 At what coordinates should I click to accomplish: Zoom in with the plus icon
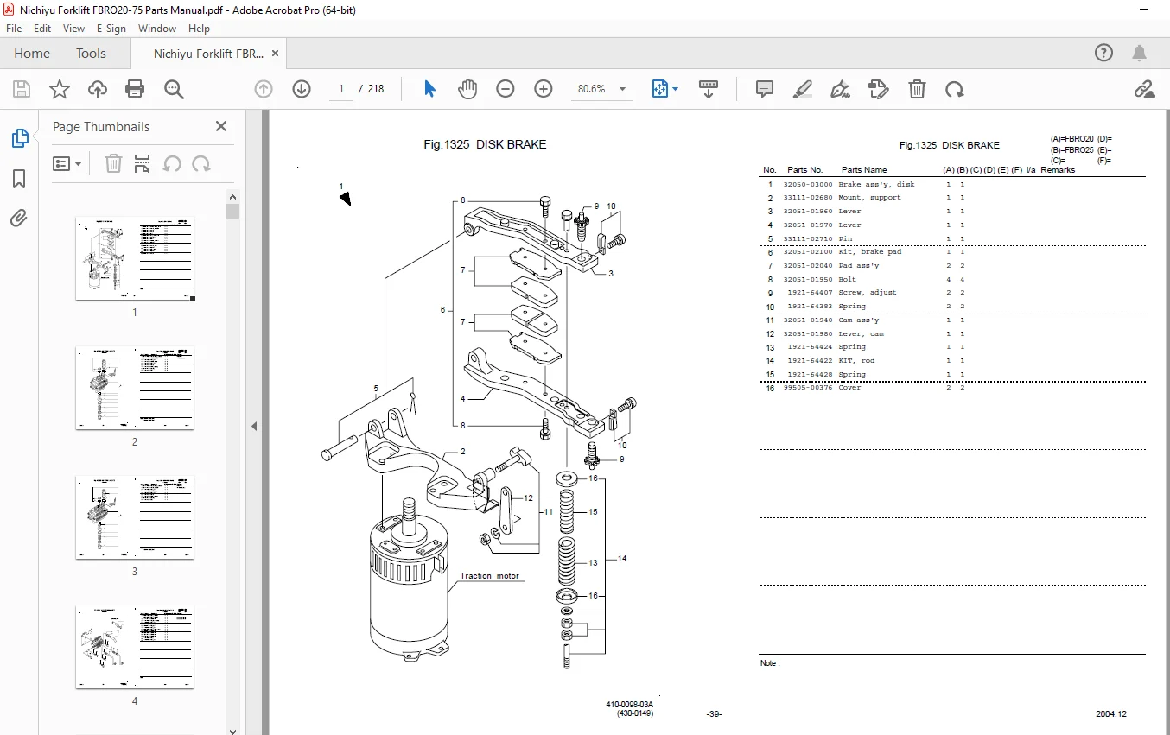pyautogui.click(x=544, y=89)
